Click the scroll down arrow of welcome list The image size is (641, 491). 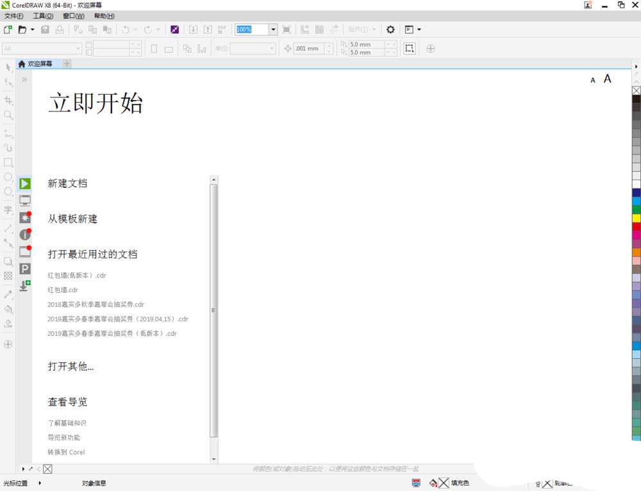click(214, 459)
